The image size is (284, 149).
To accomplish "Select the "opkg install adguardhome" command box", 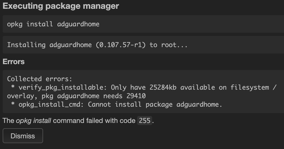I will 143,24.
